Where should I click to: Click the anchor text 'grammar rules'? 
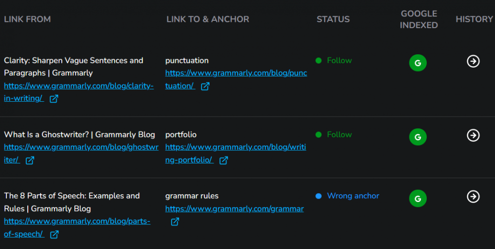pyautogui.click(x=192, y=196)
